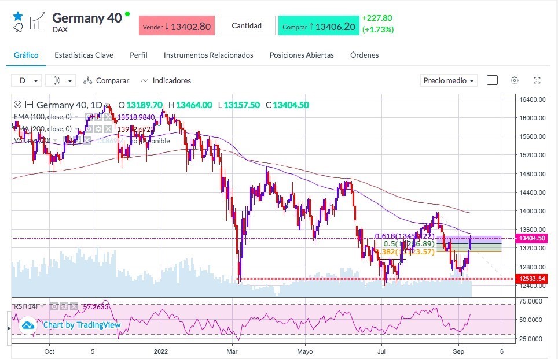558x359 pixels.
Task: Select the 0.5 Fibonacci level label
Action: click(409, 244)
